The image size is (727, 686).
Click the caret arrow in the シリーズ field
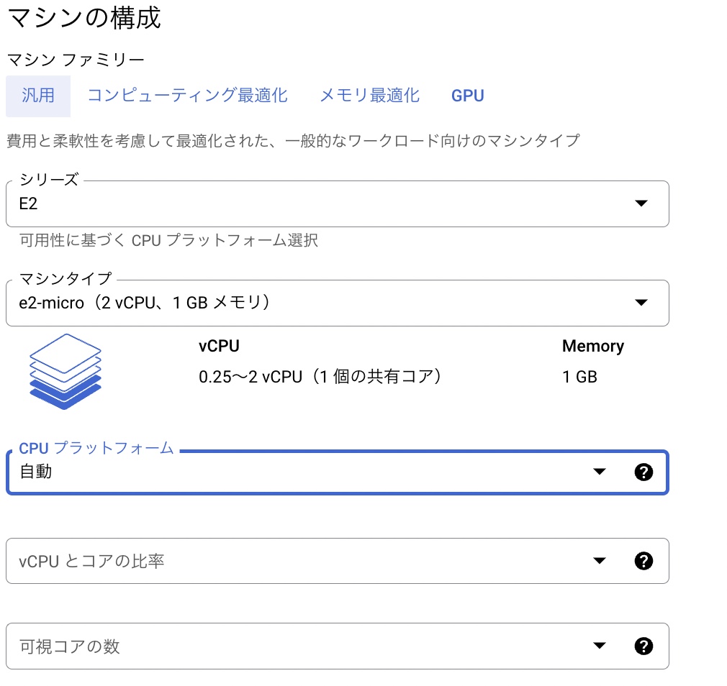(641, 203)
